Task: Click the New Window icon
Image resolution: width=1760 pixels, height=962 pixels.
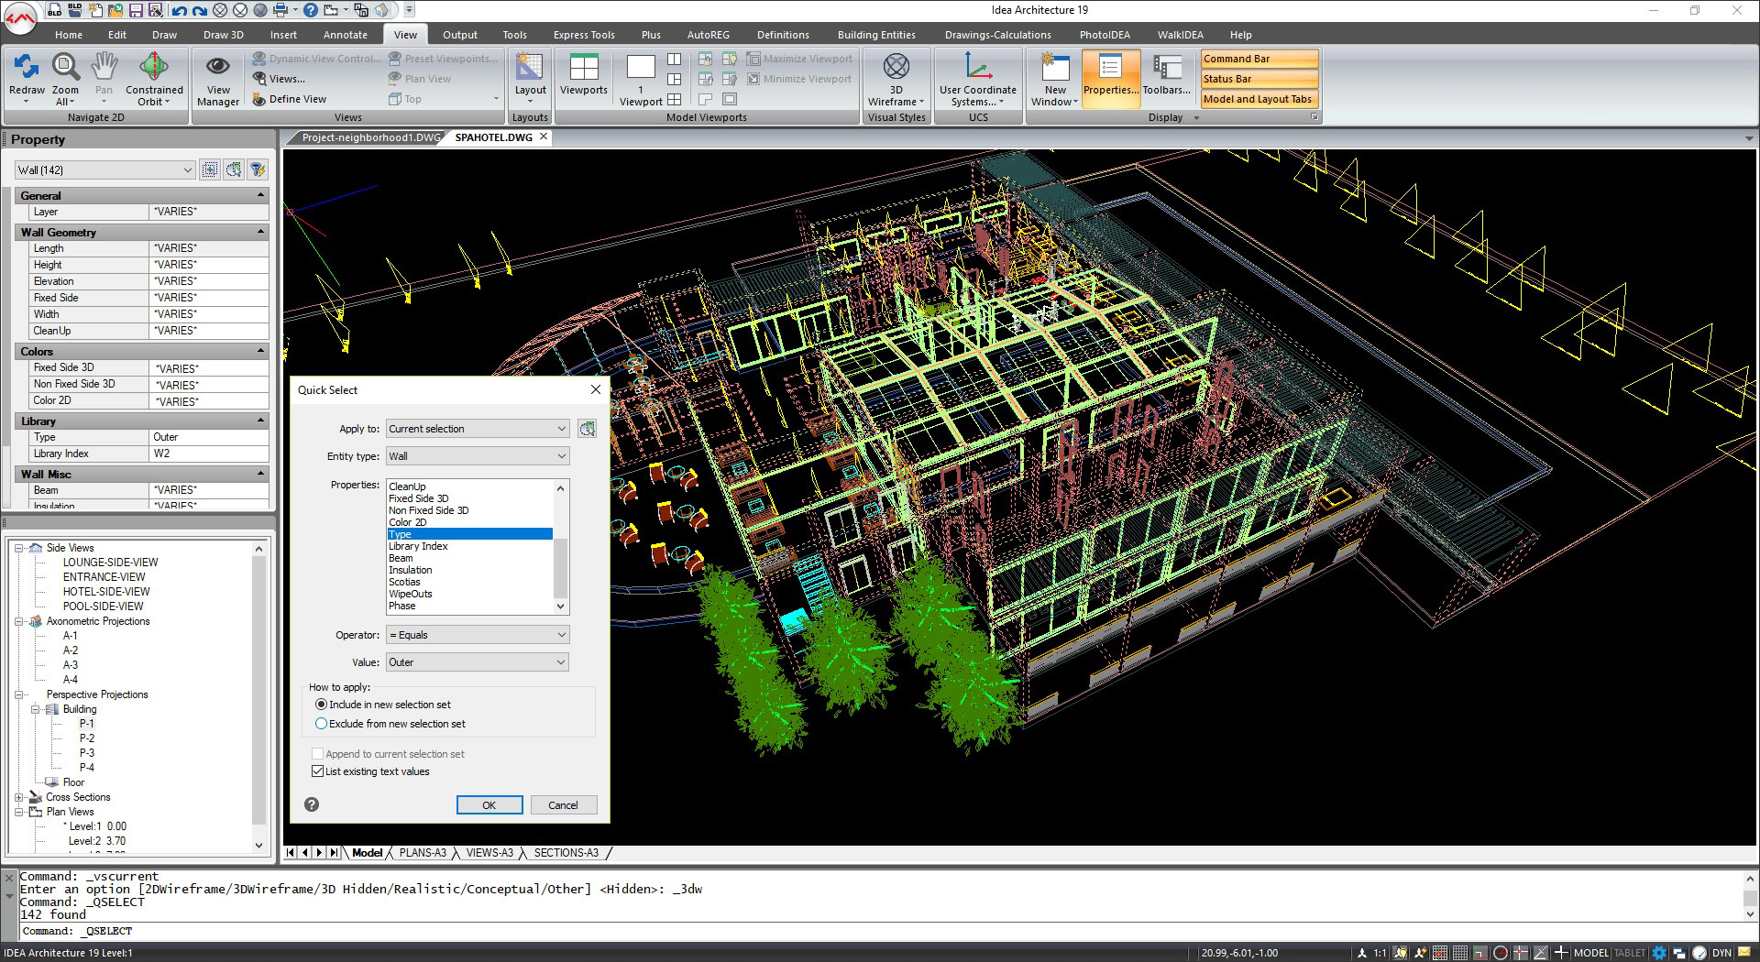Action: point(1055,67)
